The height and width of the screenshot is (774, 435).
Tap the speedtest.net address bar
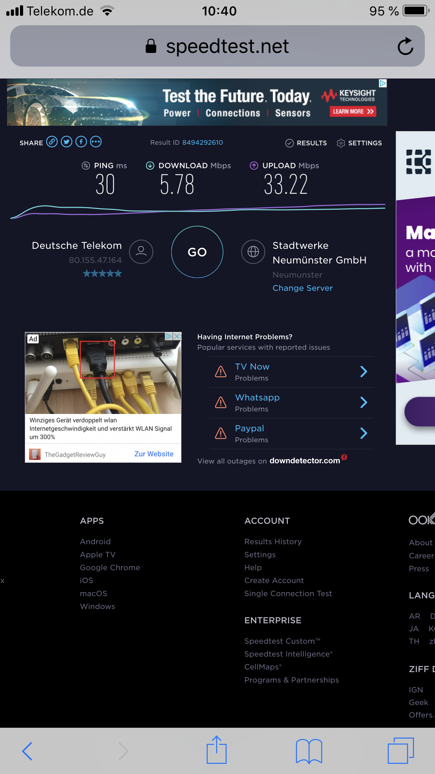pos(217,46)
